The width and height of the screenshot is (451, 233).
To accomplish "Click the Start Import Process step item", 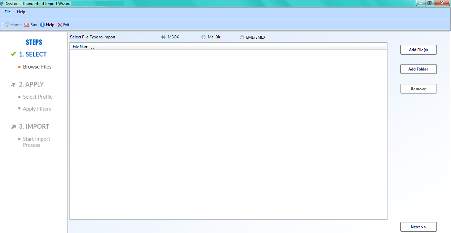I will (x=36, y=142).
